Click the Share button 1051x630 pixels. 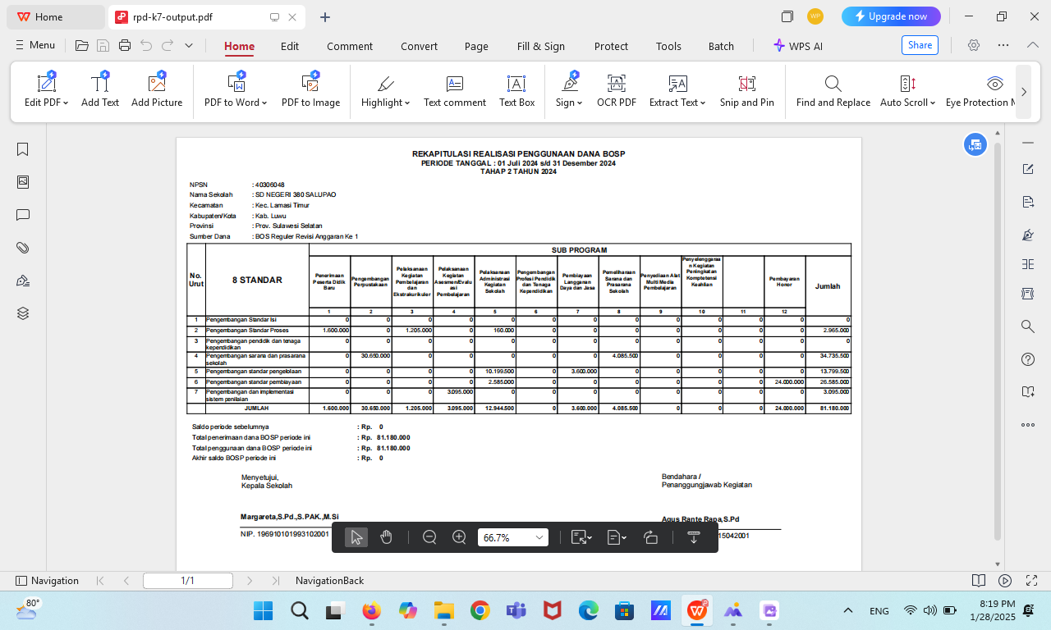coord(920,45)
